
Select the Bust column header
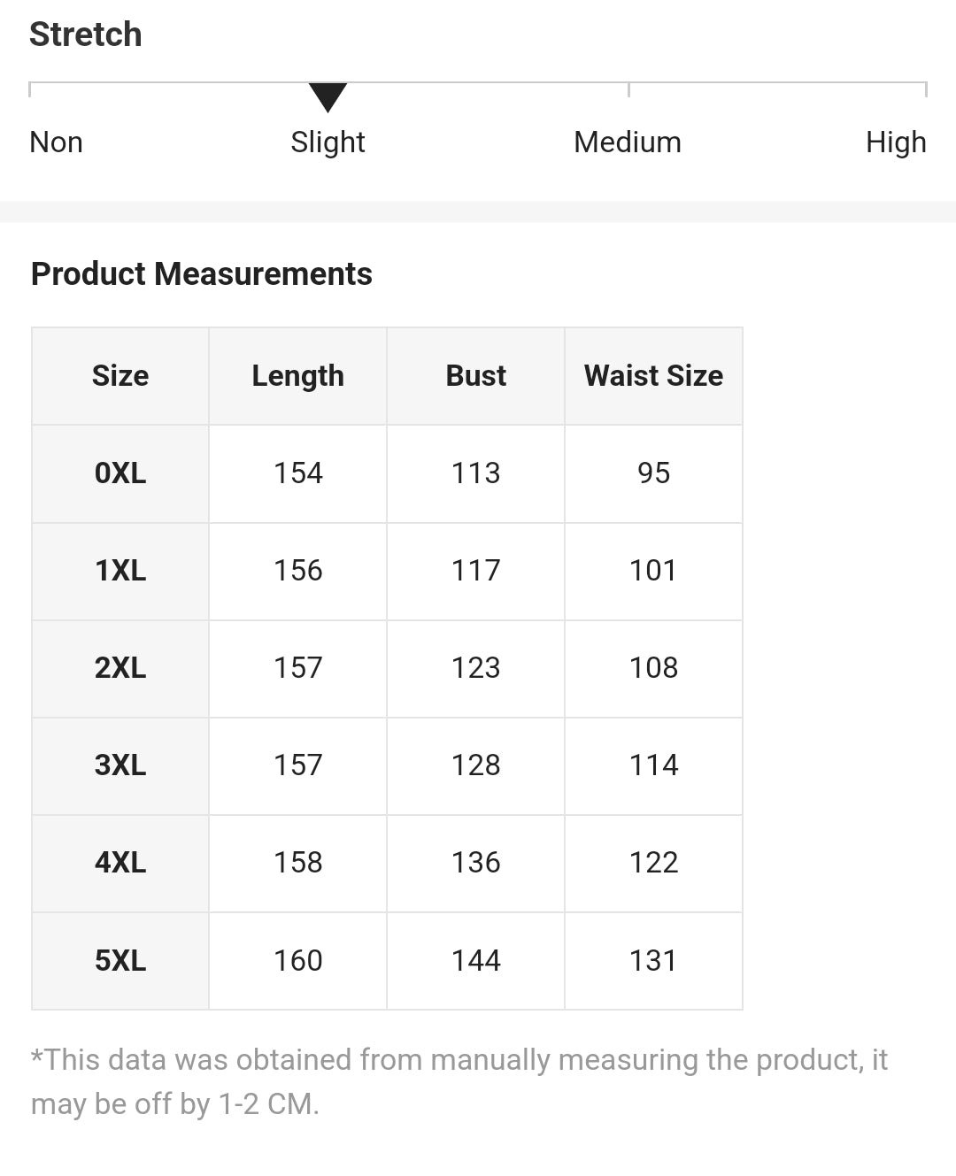point(475,376)
